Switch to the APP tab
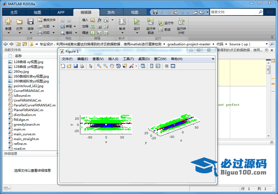278x194 pixels. click(x=61, y=12)
